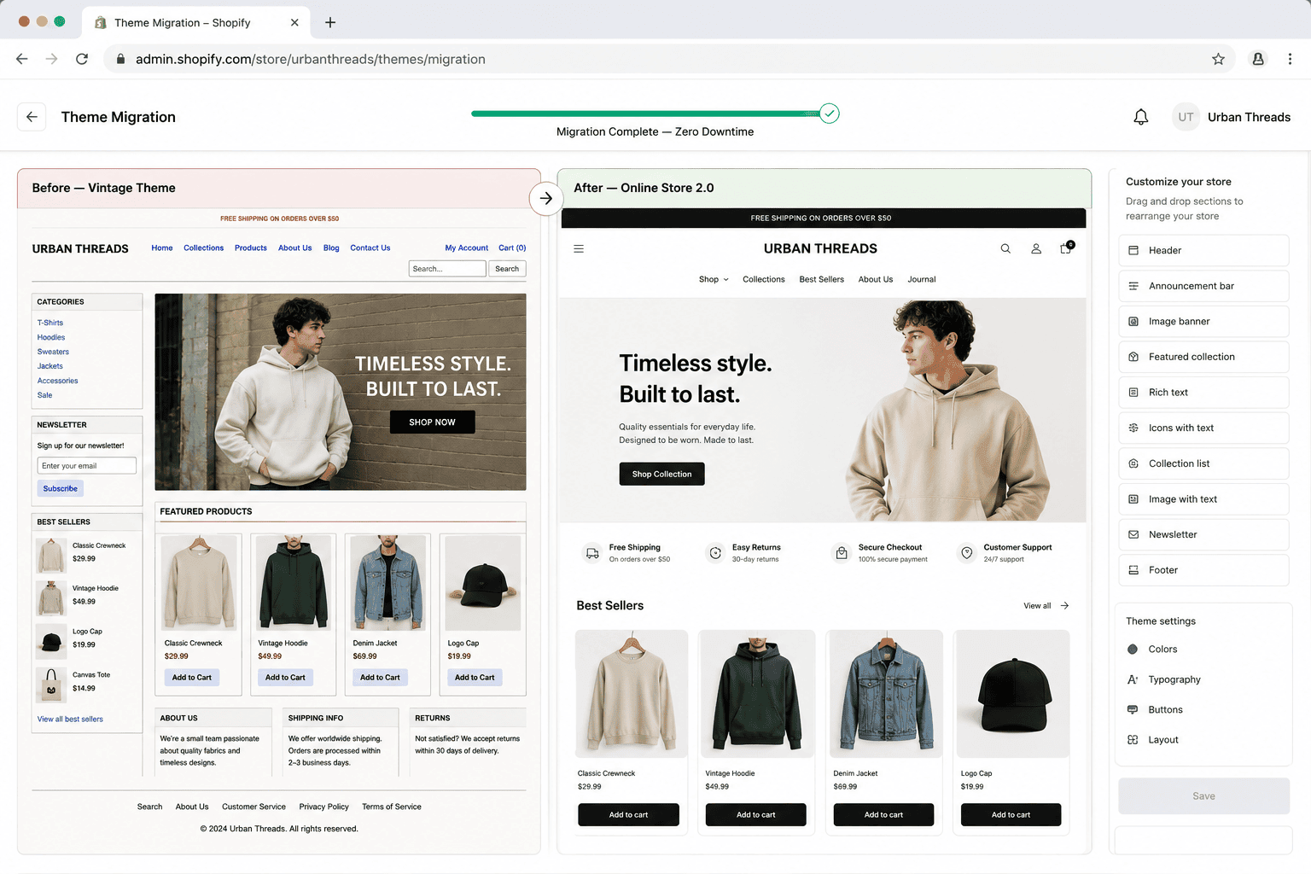Click Cart (0) in vintage theme header

tap(512, 248)
